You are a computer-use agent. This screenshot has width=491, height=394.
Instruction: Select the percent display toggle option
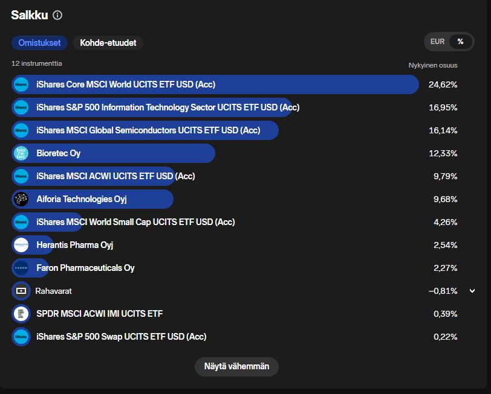460,42
